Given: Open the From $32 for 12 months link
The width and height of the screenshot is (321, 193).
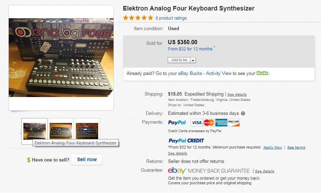Looking at the screenshot, I should point(190,49).
